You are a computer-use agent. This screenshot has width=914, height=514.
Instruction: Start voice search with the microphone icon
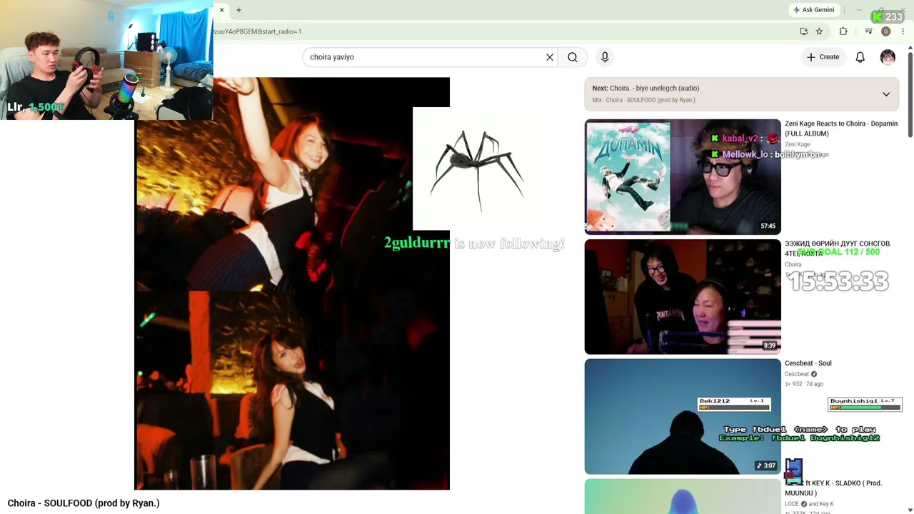[x=605, y=57]
